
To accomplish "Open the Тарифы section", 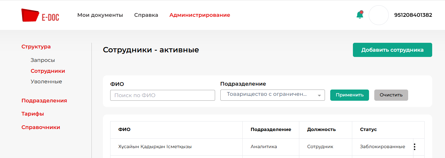I will click(33, 114).
